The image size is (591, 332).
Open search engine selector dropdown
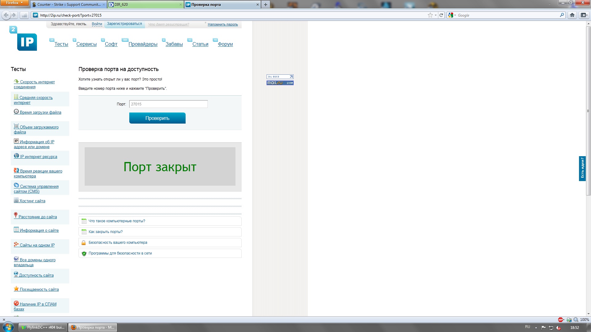(x=452, y=15)
